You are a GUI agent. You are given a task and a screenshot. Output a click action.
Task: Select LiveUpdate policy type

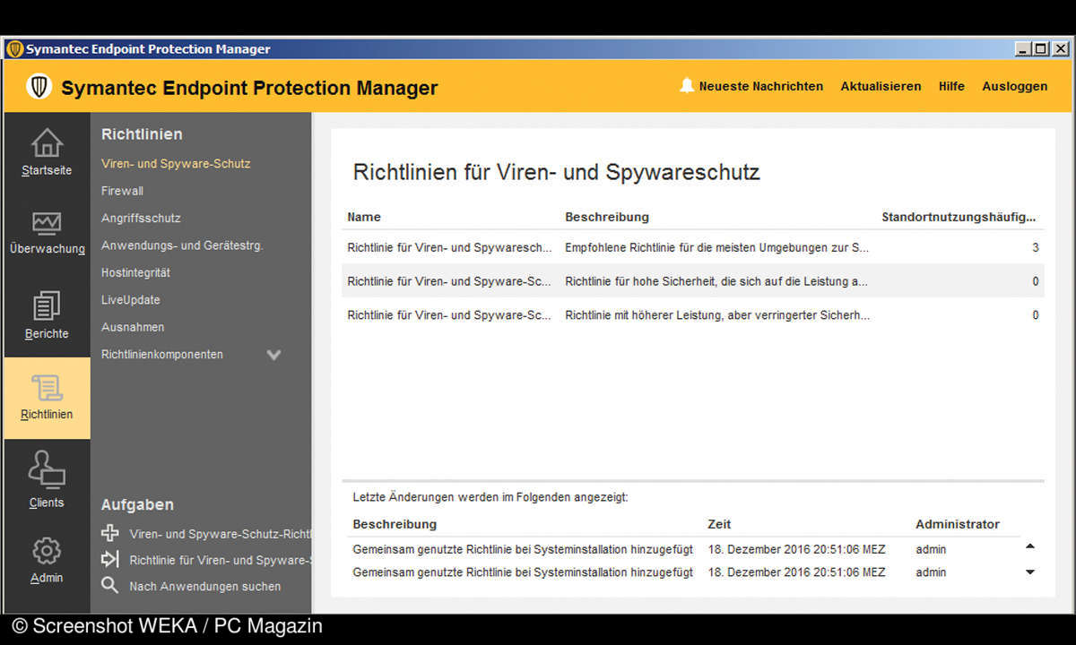(131, 299)
